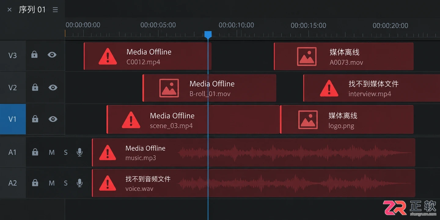Open sequence panel menu next to 序列 01
440x220 pixels.
[55, 10]
